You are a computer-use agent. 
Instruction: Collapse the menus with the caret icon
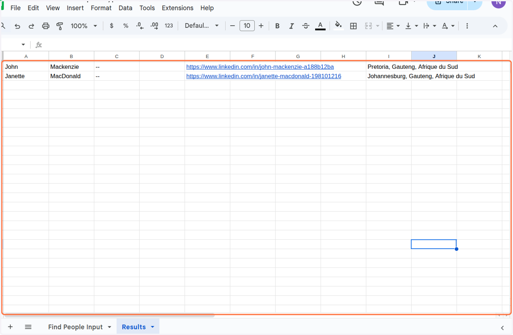[495, 26]
